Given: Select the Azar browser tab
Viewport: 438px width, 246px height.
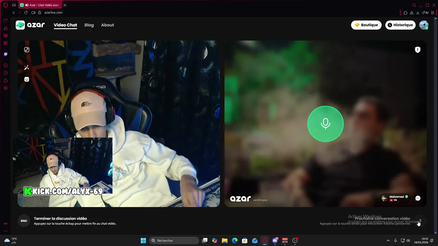Looking at the screenshot, I should point(40,5).
